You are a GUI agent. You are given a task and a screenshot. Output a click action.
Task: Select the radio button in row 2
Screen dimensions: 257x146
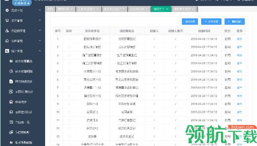click(69, 47)
